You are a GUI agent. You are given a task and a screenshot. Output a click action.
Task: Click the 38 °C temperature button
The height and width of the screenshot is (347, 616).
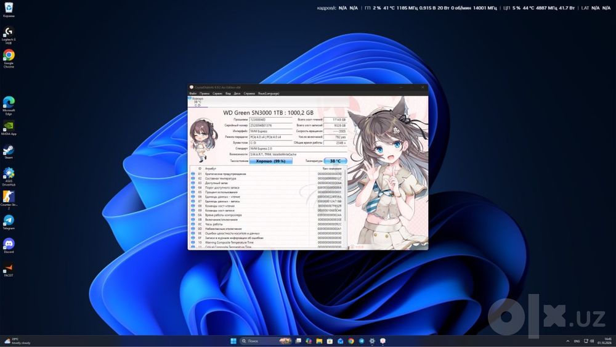pos(335,161)
